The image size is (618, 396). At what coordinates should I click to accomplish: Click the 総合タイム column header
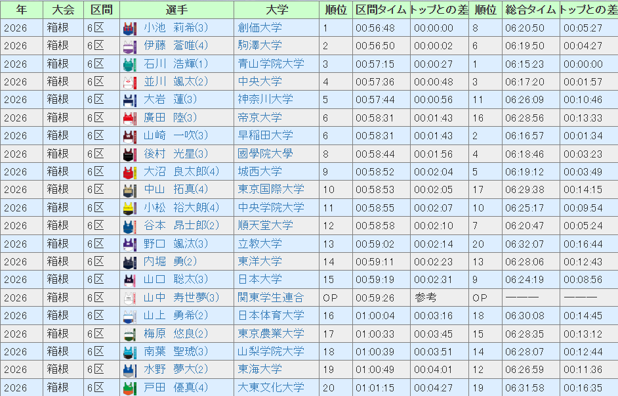click(531, 10)
